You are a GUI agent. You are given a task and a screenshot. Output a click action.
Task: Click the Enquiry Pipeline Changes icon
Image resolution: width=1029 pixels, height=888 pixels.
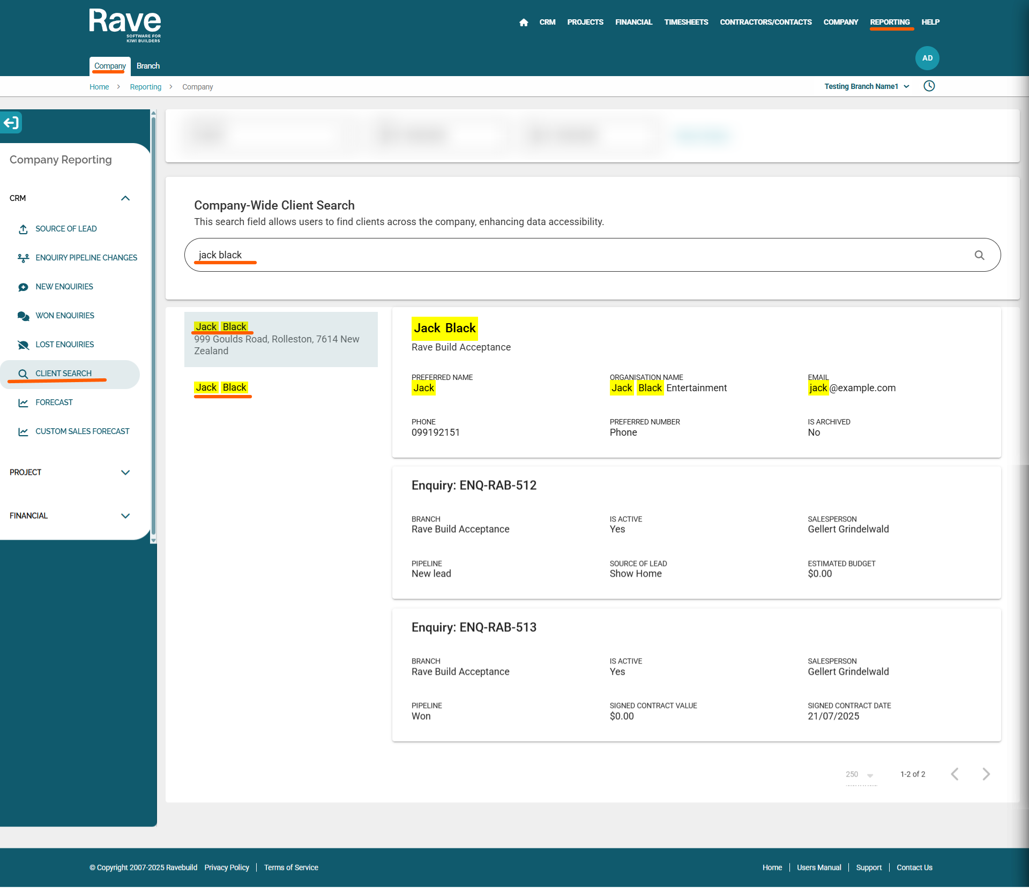[x=23, y=258]
